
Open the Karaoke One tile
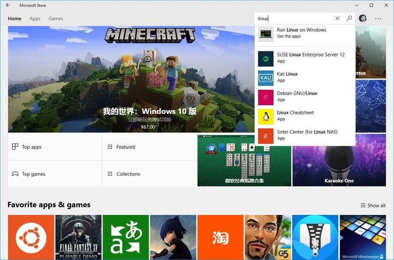[339, 166]
